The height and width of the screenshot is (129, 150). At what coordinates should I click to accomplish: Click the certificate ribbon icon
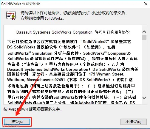click(11, 15)
